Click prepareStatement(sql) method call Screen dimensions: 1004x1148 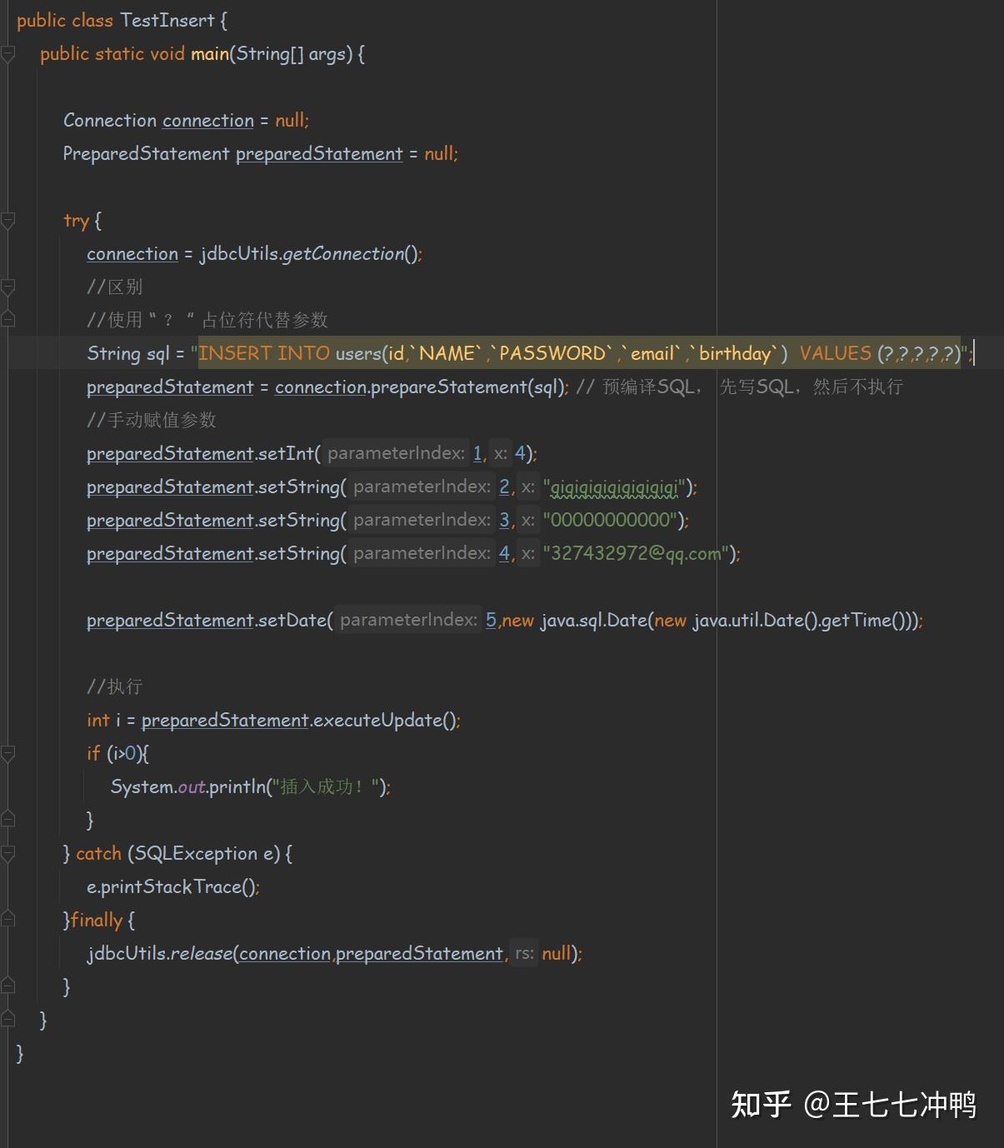[x=468, y=387]
